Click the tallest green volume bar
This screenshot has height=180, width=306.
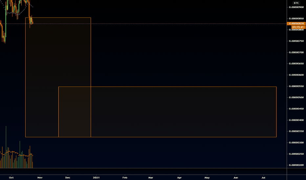pos(6,147)
